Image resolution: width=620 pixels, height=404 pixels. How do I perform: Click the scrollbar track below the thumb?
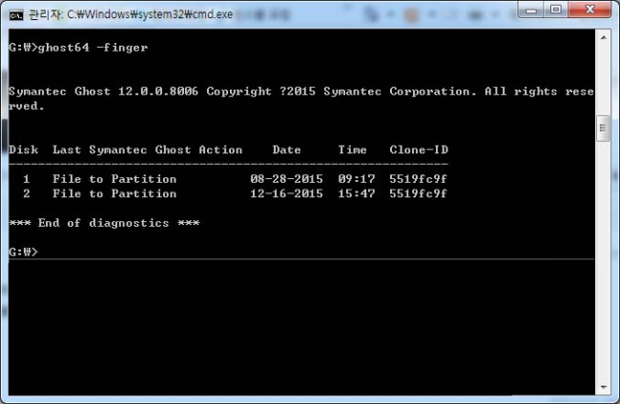pos(602,267)
